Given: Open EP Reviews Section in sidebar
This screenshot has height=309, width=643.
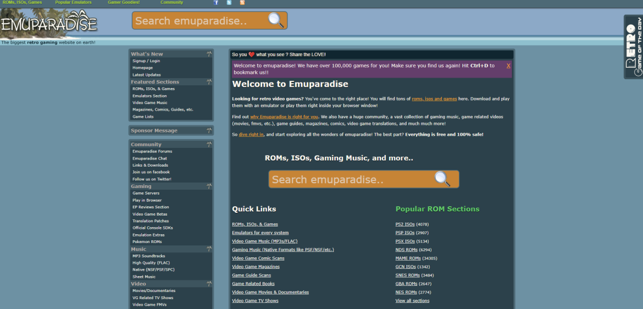Looking at the screenshot, I should [151, 207].
